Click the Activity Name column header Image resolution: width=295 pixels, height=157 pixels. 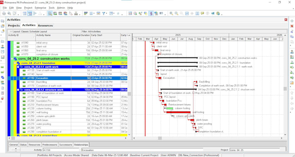click(x=53, y=37)
